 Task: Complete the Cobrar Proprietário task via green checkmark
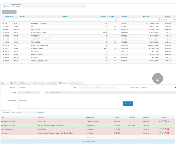[160, 129]
